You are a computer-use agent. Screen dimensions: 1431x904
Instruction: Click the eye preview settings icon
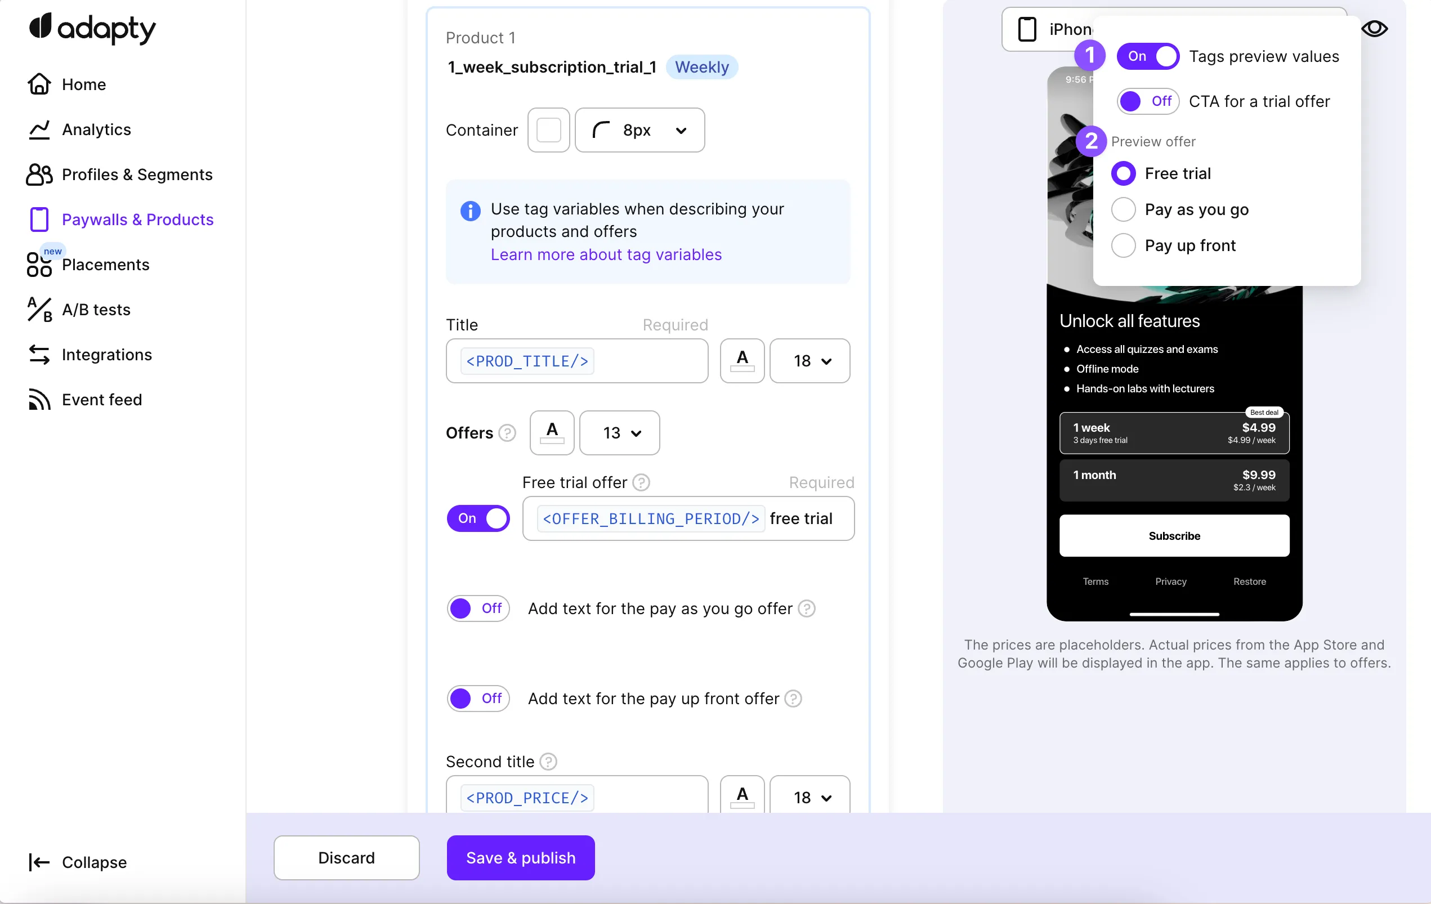coord(1374,29)
